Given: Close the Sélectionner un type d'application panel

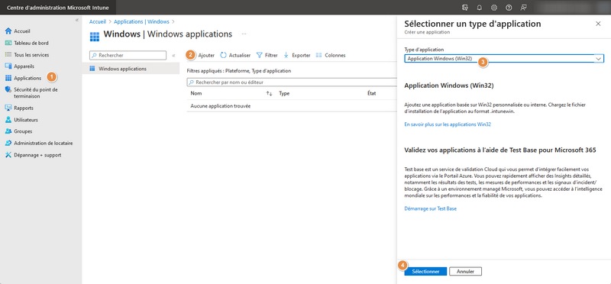Looking at the screenshot, I should 598,24.
